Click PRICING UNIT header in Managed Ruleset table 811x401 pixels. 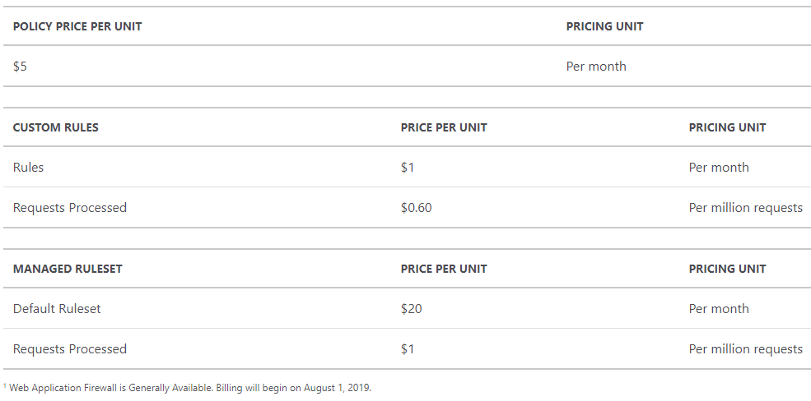pos(727,269)
